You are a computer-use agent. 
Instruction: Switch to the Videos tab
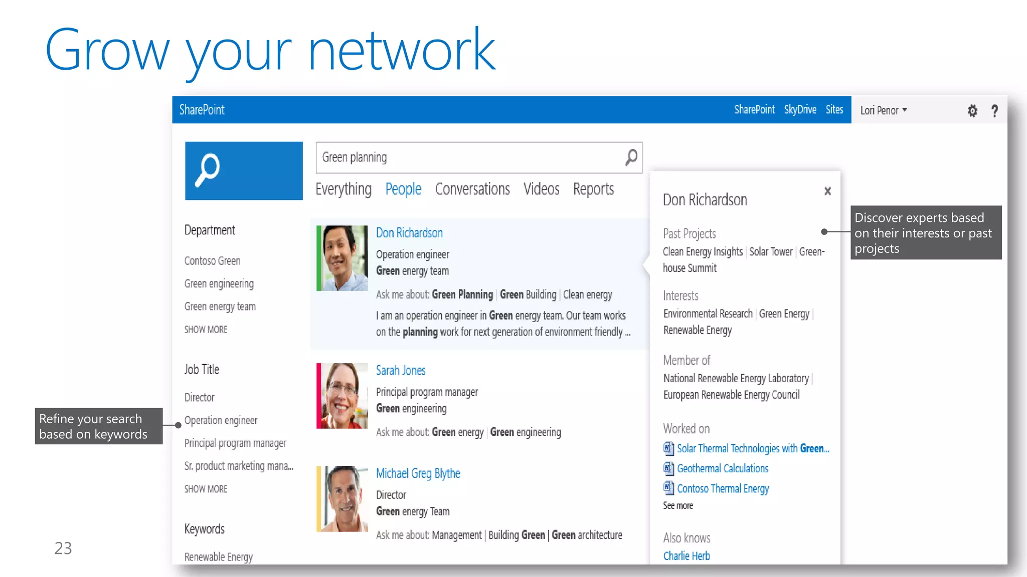(x=541, y=189)
